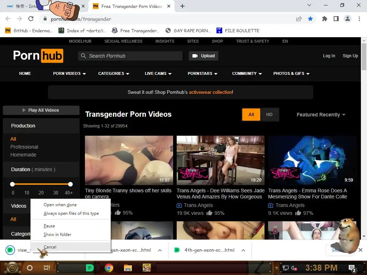367x275 pixels.
Task: Select All under Production
Action: (13, 139)
